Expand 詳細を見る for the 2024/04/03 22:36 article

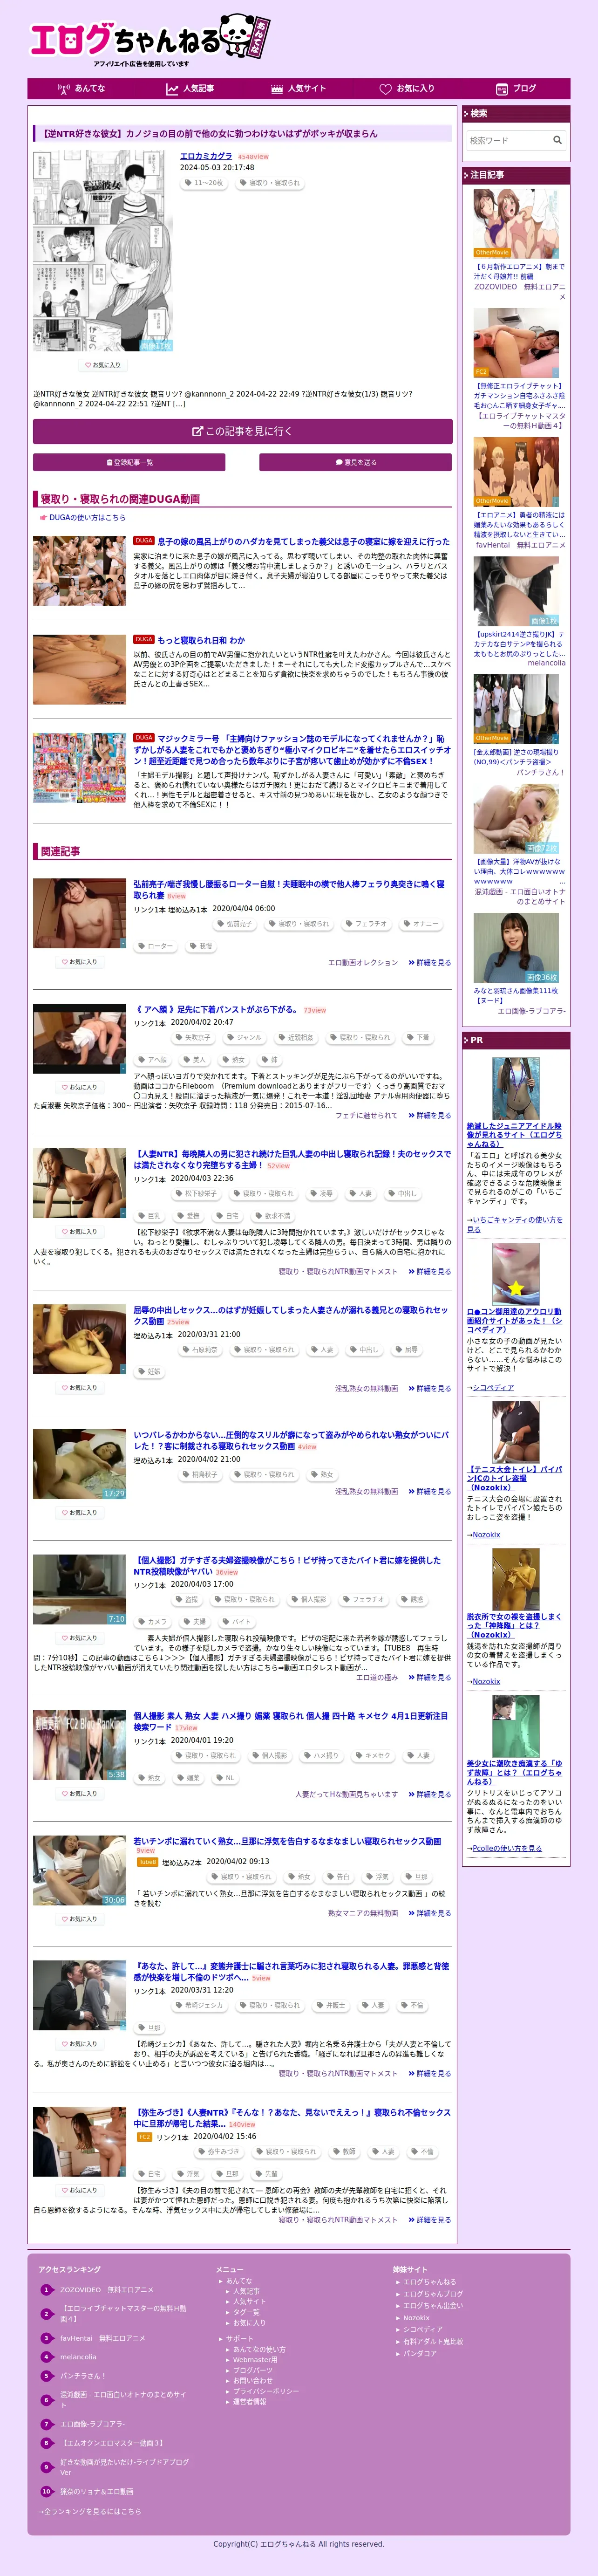430,1272
